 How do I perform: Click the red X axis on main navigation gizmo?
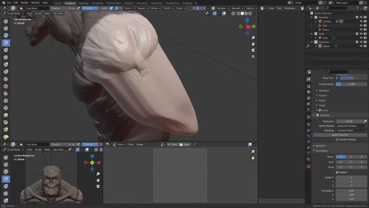[x=248, y=27]
